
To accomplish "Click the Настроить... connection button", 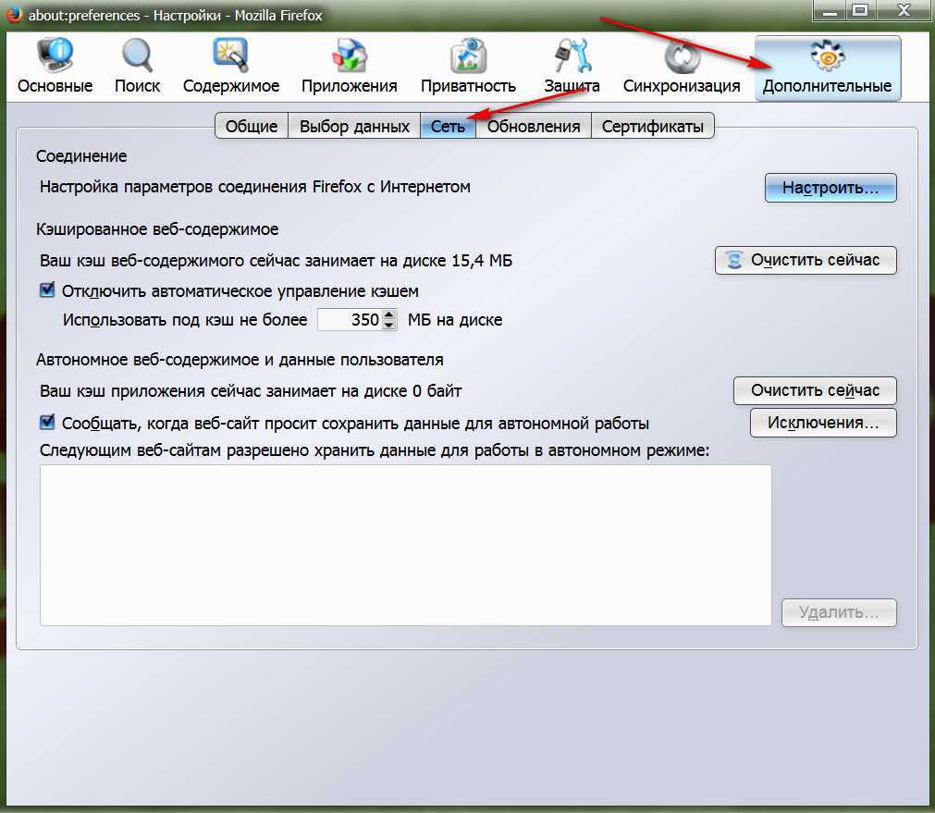I will (830, 188).
